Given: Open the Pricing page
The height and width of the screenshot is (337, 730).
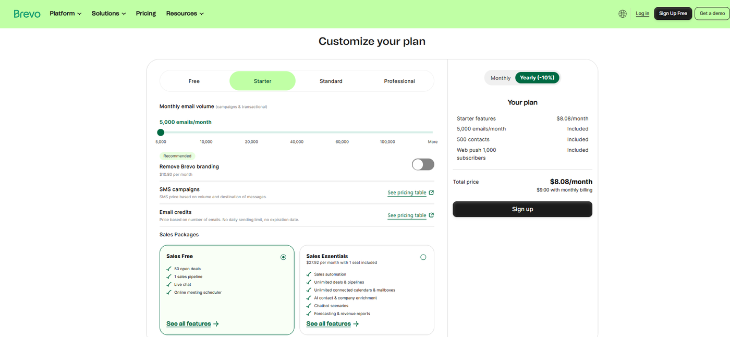Looking at the screenshot, I should click(146, 14).
